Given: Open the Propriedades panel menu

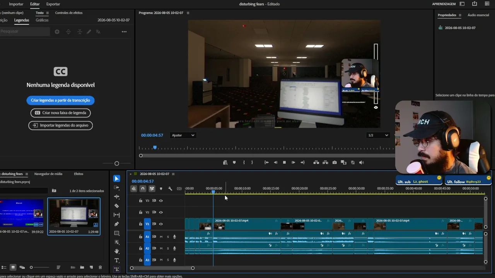Looking at the screenshot, I should 460,15.
